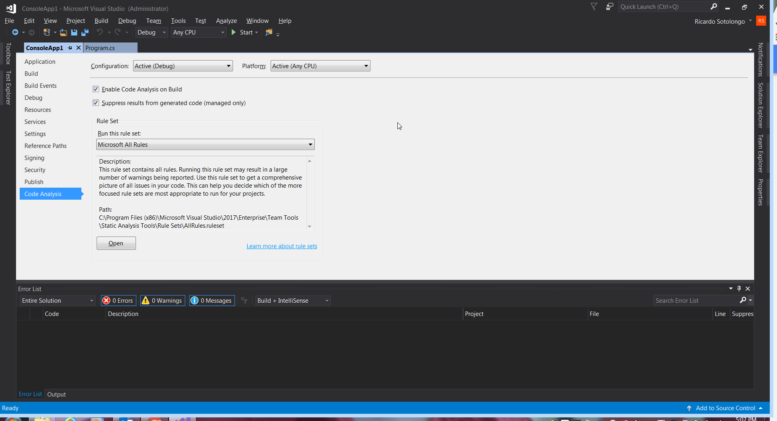Open the document tabs overflow dropdown arrow
Image resolution: width=777 pixels, height=421 pixels.
click(x=750, y=50)
